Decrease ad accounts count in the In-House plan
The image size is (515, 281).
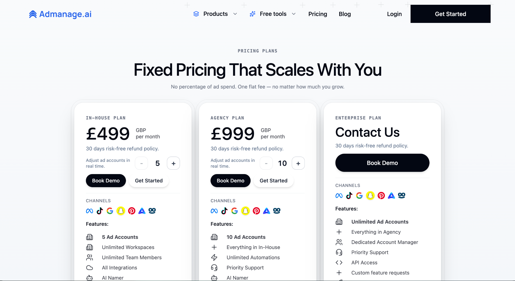(x=141, y=163)
